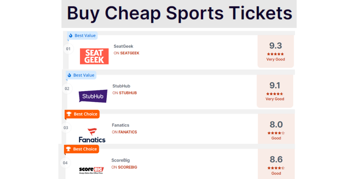
Task: Click the trophy icon on ScoreBig's badge
Action: click(x=68, y=149)
